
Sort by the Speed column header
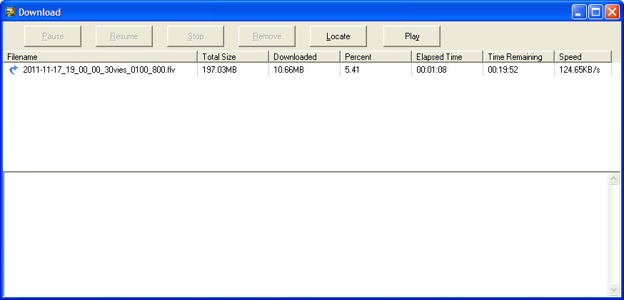click(583, 57)
